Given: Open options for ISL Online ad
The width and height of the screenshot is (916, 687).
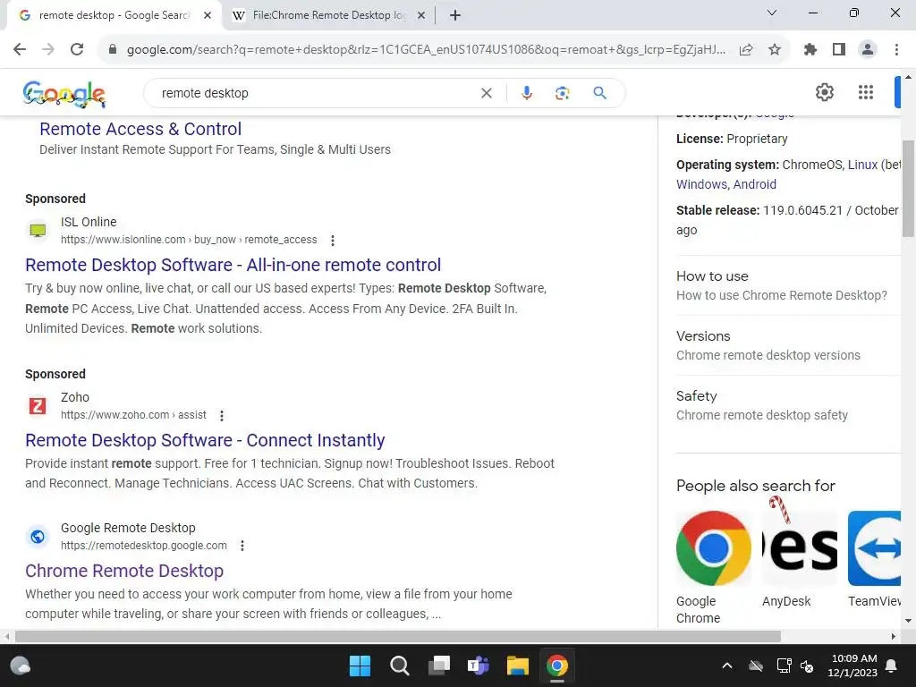Looking at the screenshot, I should (x=333, y=240).
